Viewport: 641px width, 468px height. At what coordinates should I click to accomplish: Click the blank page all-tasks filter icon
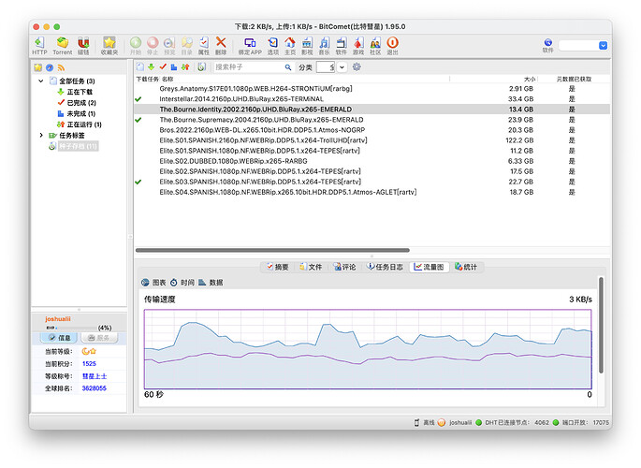[140, 66]
